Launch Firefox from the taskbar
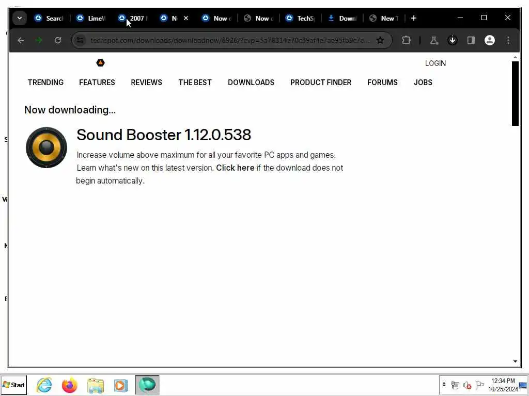The image size is (529, 396). 70,385
